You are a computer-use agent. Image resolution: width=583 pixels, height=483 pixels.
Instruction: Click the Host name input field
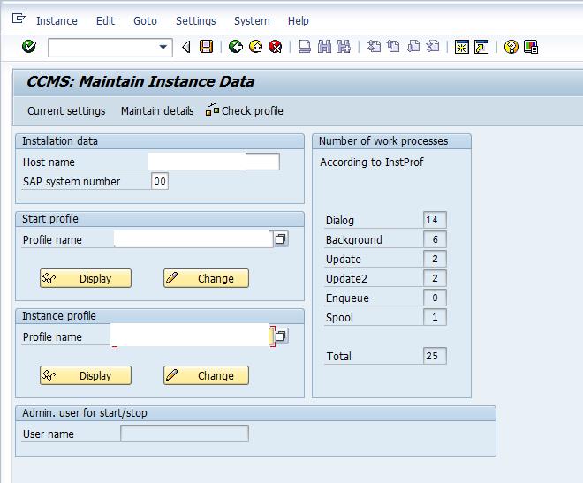[x=214, y=162]
